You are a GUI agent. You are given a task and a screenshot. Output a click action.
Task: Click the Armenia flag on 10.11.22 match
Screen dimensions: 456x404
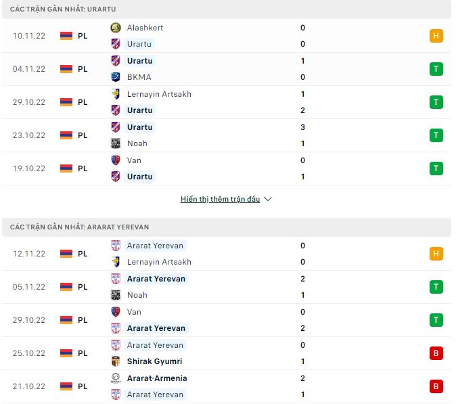(66, 36)
